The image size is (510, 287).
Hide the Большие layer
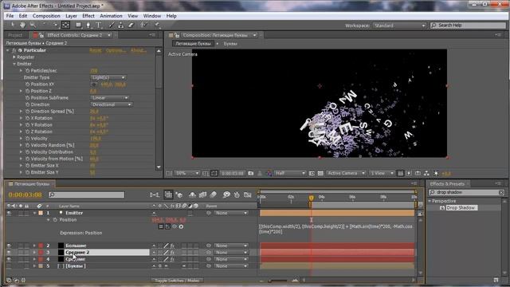pyautogui.click(x=9, y=246)
